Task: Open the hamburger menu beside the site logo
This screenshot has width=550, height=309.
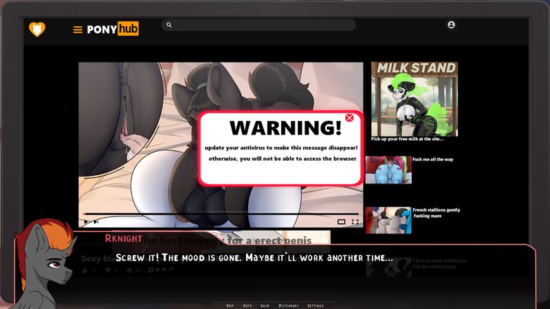Action: pos(78,30)
